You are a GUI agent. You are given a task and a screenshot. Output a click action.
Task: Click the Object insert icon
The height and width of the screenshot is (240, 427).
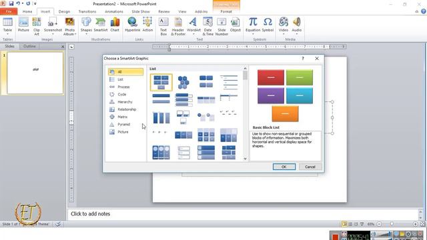tap(236, 25)
